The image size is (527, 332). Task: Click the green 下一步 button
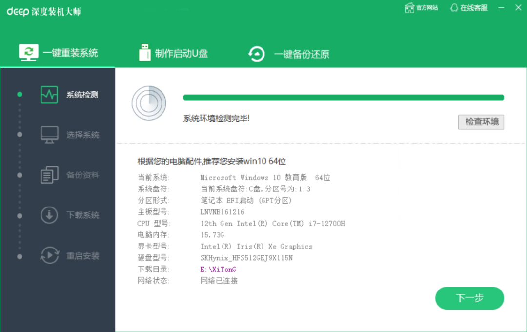click(469, 298)
